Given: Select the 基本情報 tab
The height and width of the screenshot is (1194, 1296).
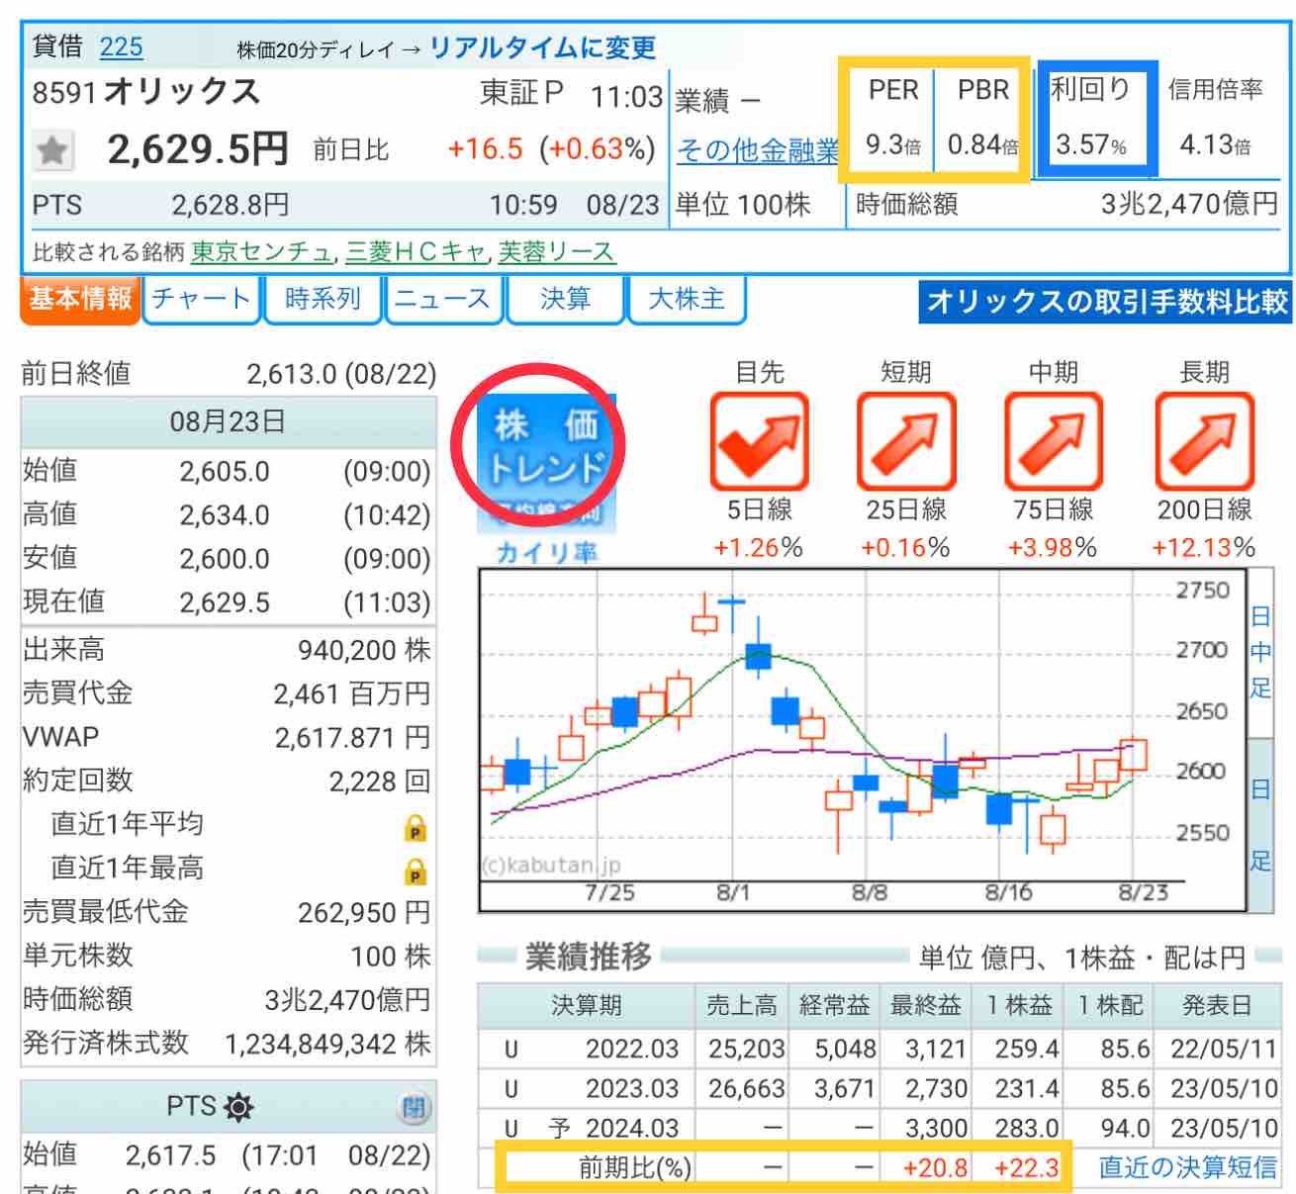Looking at the screenshot, I should [80, 299].
